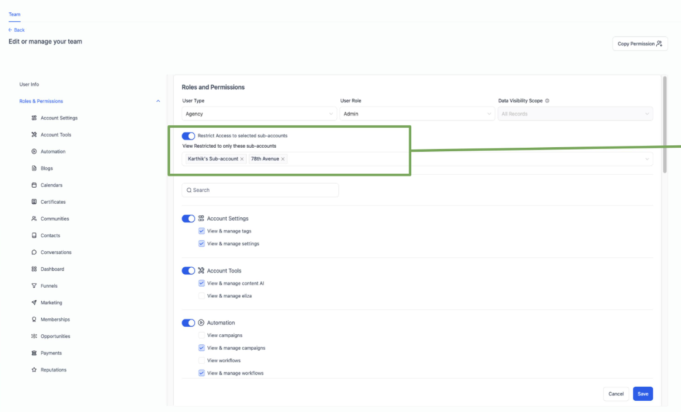The image size is (681, 412).
Task: Toggle the Automation permission switch
Action: coord(188,323)
